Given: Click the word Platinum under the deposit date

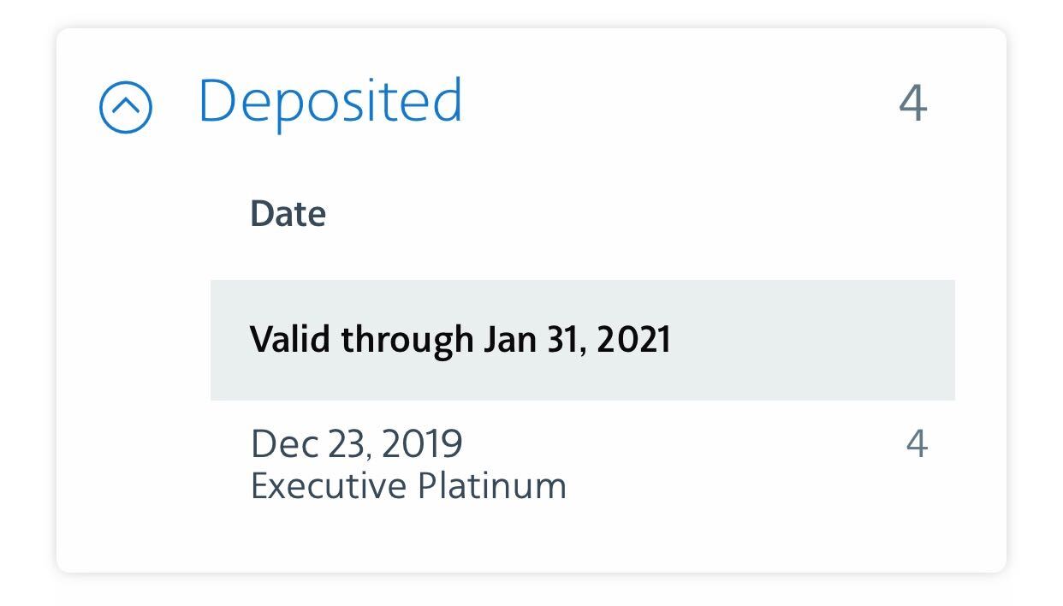Looking at the screenshot, I should click(x=492, y=486).
